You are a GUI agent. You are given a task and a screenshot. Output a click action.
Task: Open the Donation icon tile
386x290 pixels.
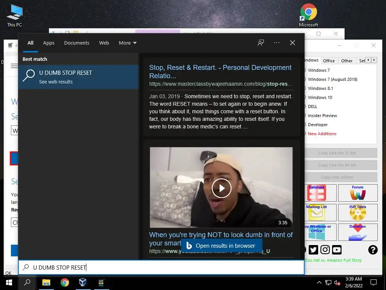(x=358, y=232)
